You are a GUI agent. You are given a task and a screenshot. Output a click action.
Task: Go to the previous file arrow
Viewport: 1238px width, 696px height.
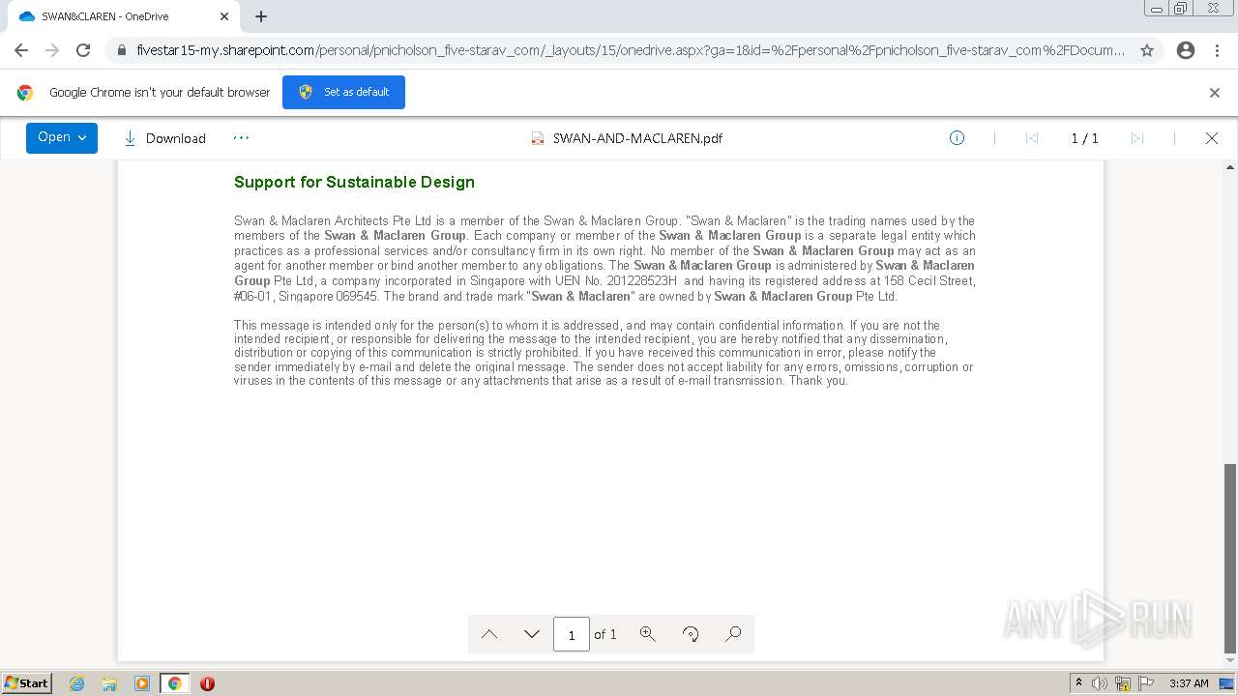click(1031, 138)
